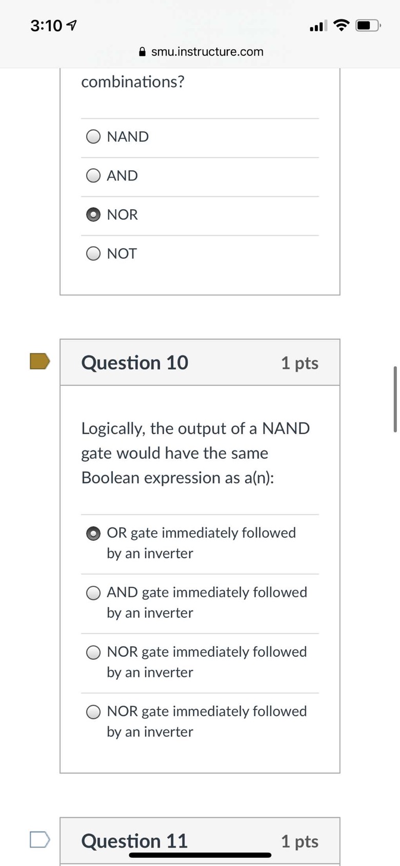Choose "AND gate immediately followed by an inverter"
Image resolution: width=400 pixels, height=866 pixels.
coord(93,593)
